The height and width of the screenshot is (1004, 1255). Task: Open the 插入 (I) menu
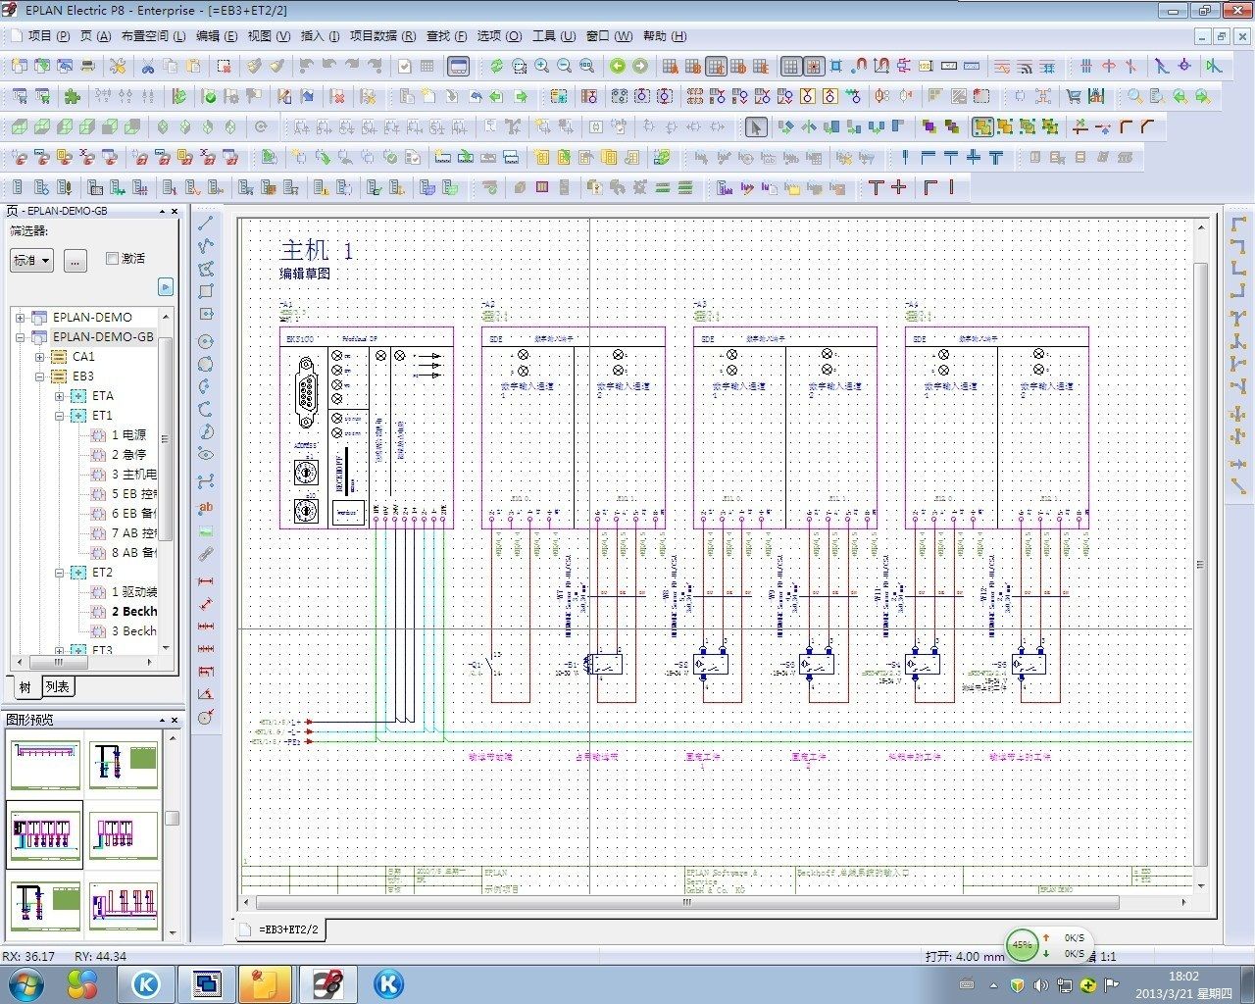click(x=319, y=36)
